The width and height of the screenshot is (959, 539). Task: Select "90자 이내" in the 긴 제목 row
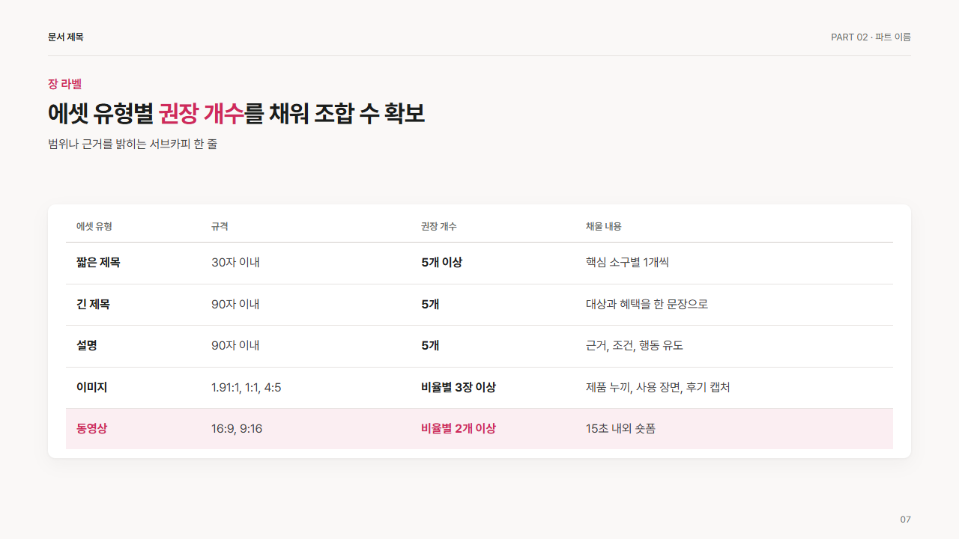pyautogui.click(x=235, y=305)
